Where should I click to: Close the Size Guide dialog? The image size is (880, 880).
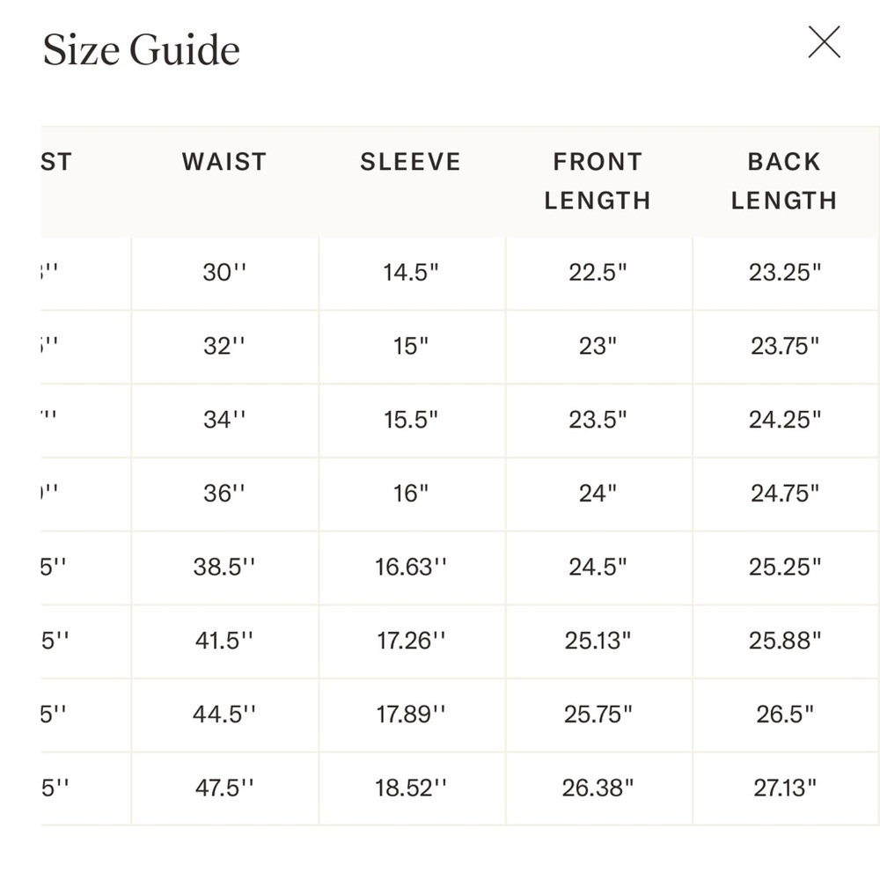(824, 42)
